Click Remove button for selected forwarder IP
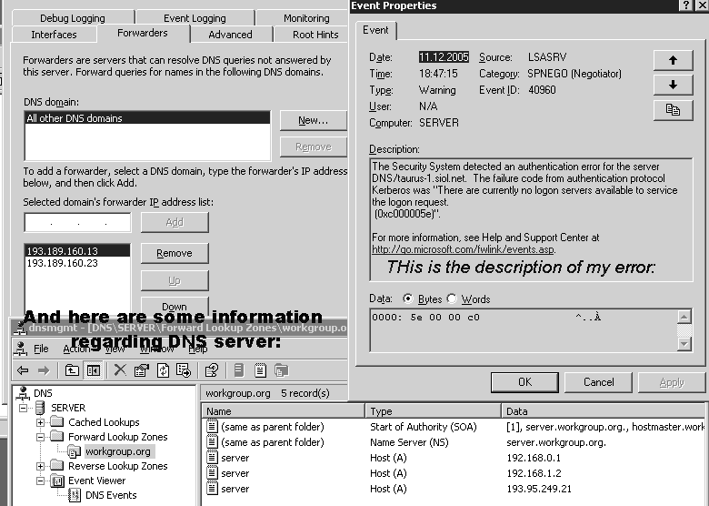The height and width of the screenshot is (506, 709). pos(175,253)
